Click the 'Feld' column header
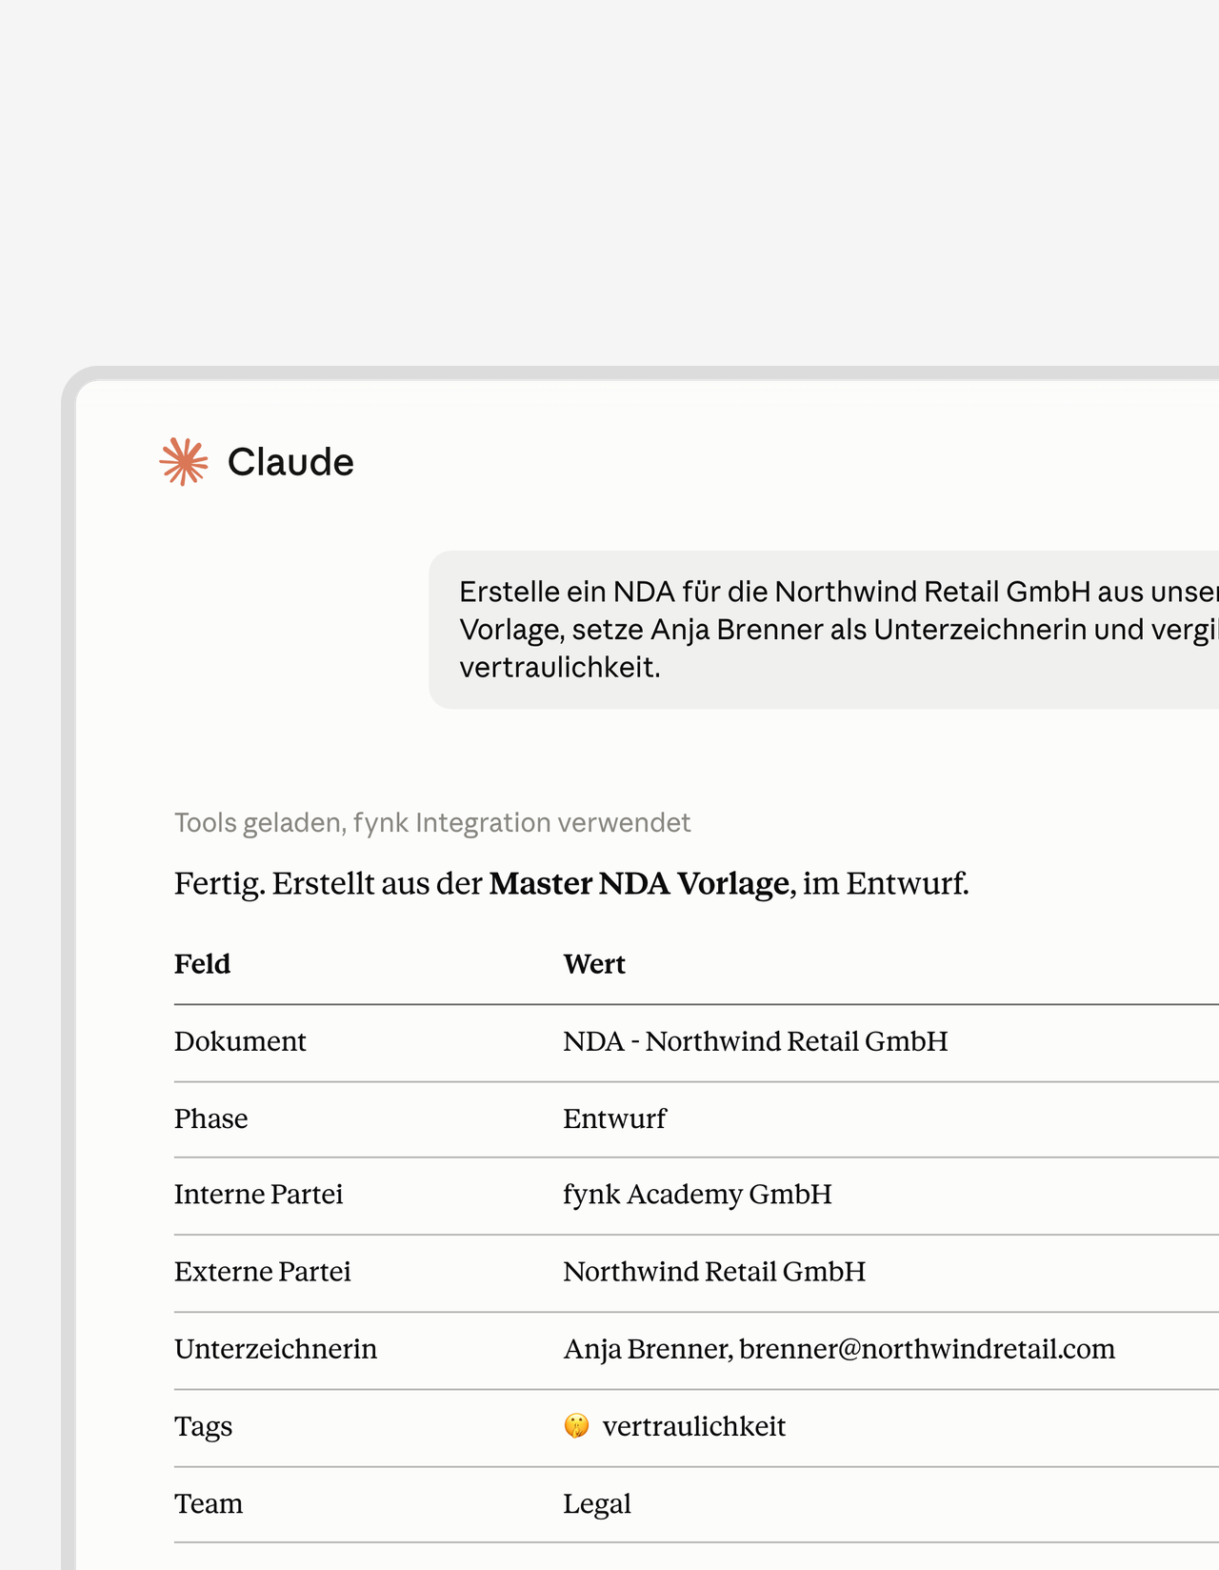The width and height of the screenshot is (1219, 1570). (x=202, y=964)
